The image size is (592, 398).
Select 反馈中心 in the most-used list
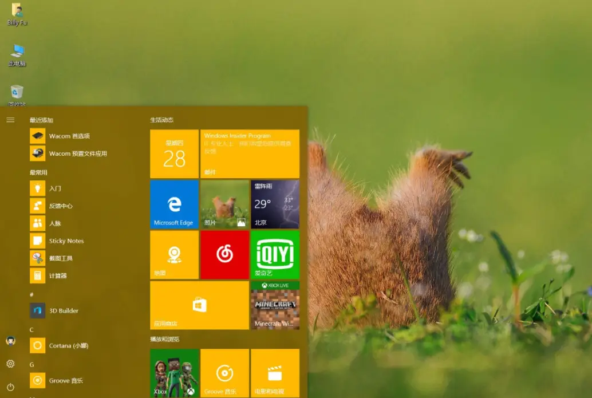click(x=60, y=206)
